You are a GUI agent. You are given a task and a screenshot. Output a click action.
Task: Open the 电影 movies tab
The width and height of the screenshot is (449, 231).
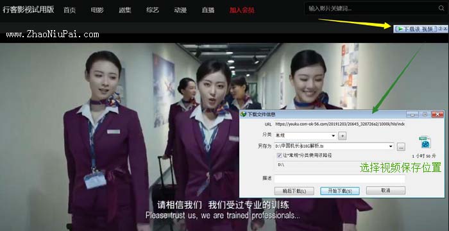(x=97, y=10)
